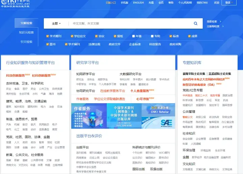The height and width of the screenshot is (174, 243).
Task: Open the 心可书馆 link
Action: tap(143, 99)
